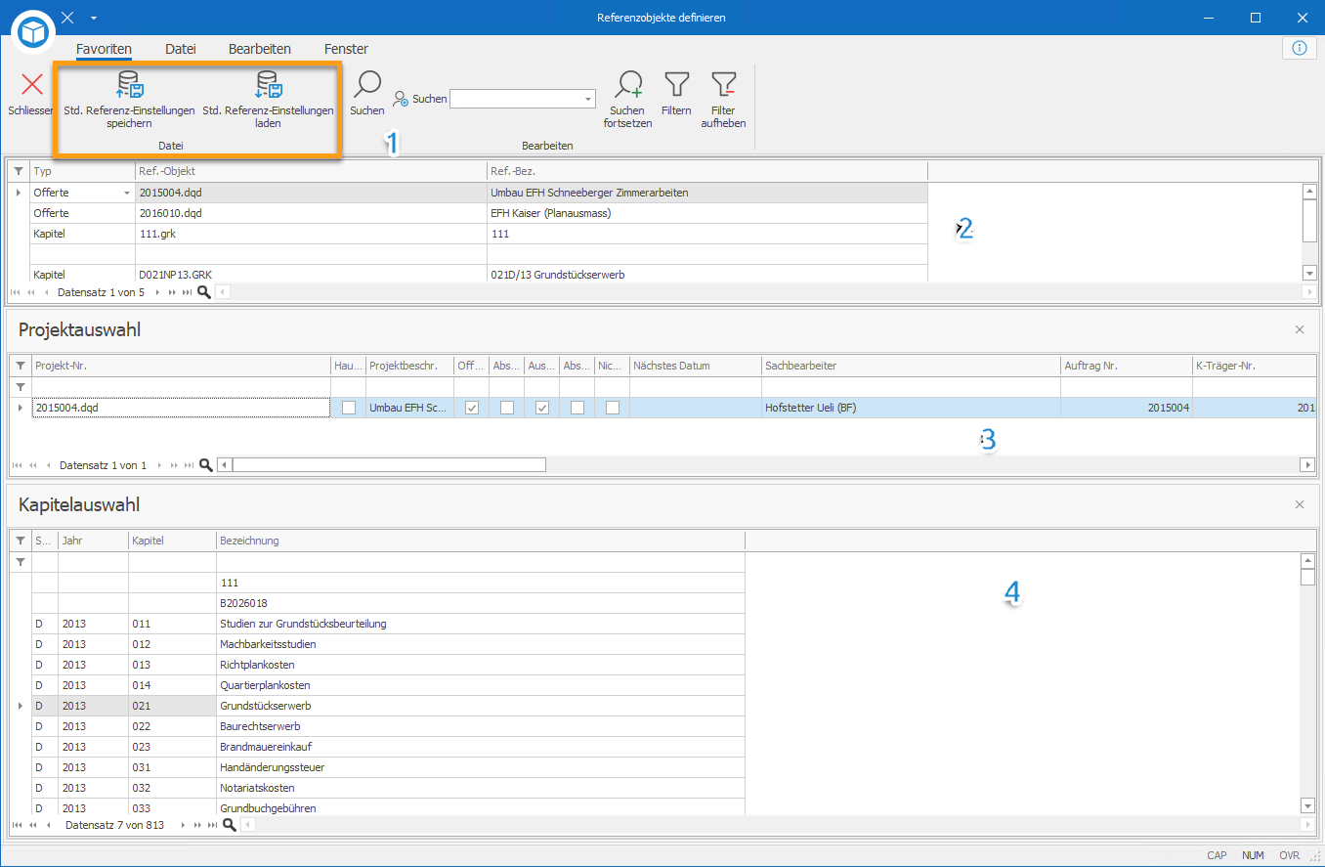
Task: Apply a filter with the Filtern funnel
Action: pyautogui.click(x=676, y=94)
